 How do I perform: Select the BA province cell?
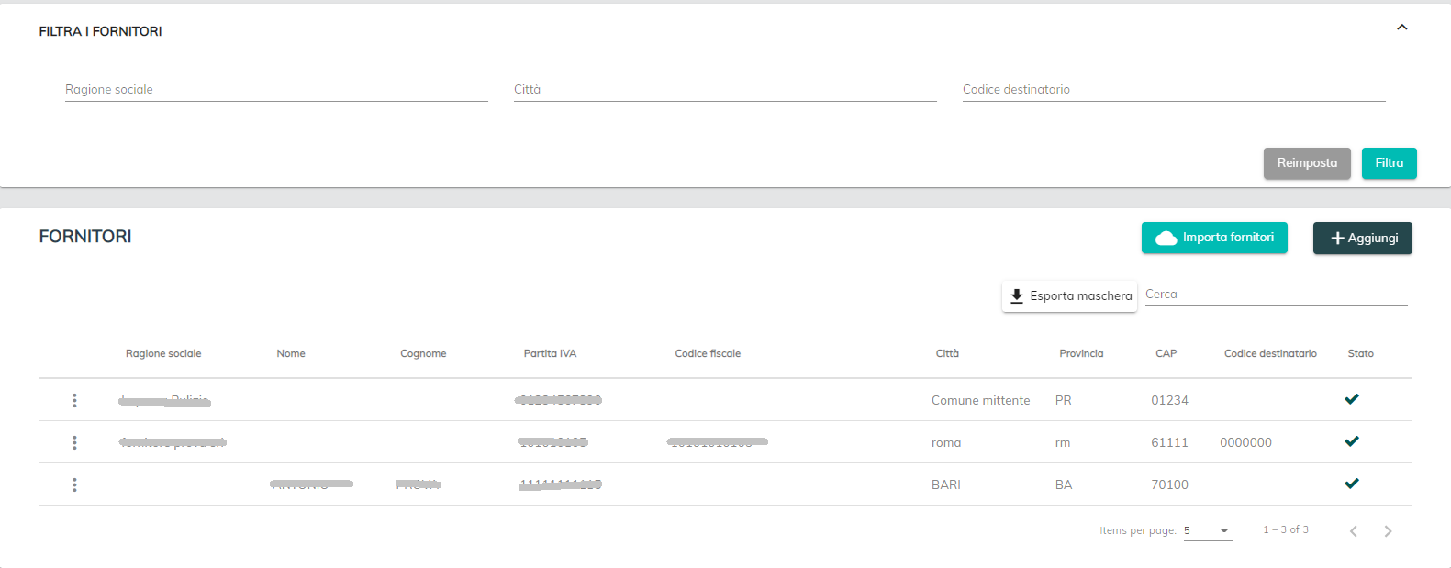pyautogui.click(x=1063, y=484)
